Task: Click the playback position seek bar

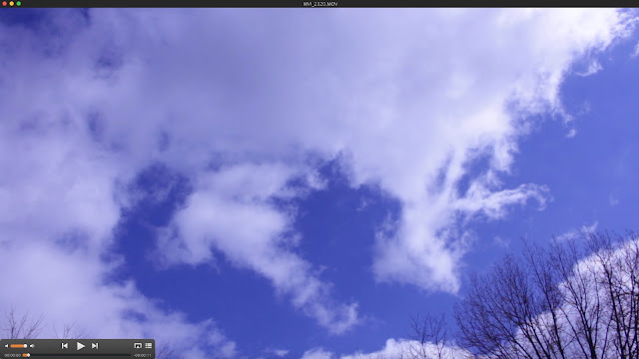Action: 78,355
